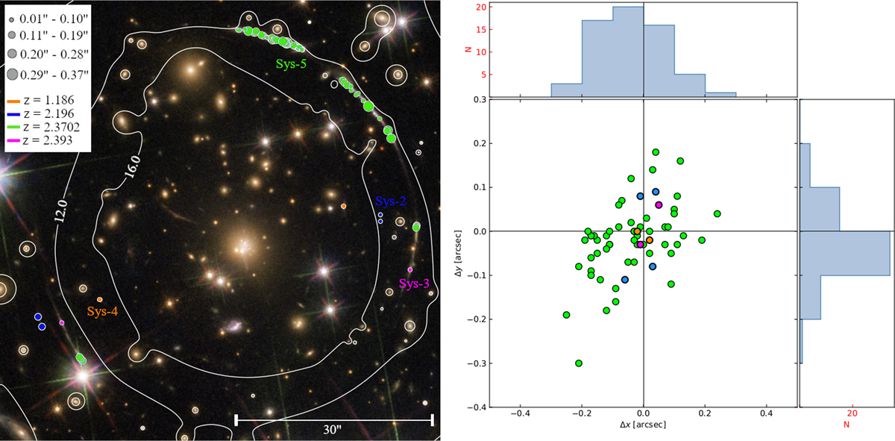Click the magenta z = 2.393 legend line
The width and height of the screenshot is (895, 441).
click(x=14, y=140)
